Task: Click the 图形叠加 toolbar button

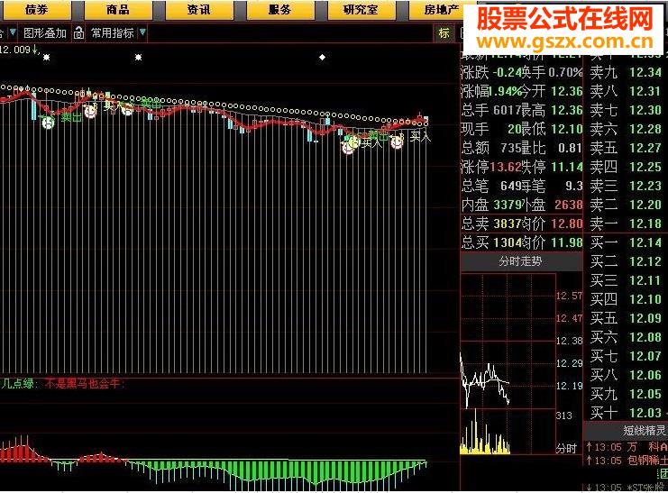Action: [x=45, y=32]
